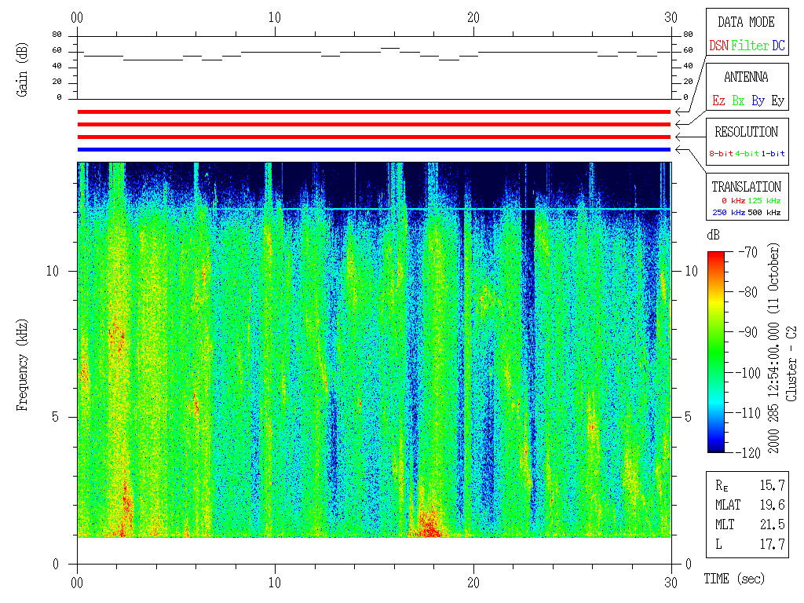Viewport: 804px width, 603px height.
Task: Click the dark blue bottom of color scale
Action: click(716, 448)
